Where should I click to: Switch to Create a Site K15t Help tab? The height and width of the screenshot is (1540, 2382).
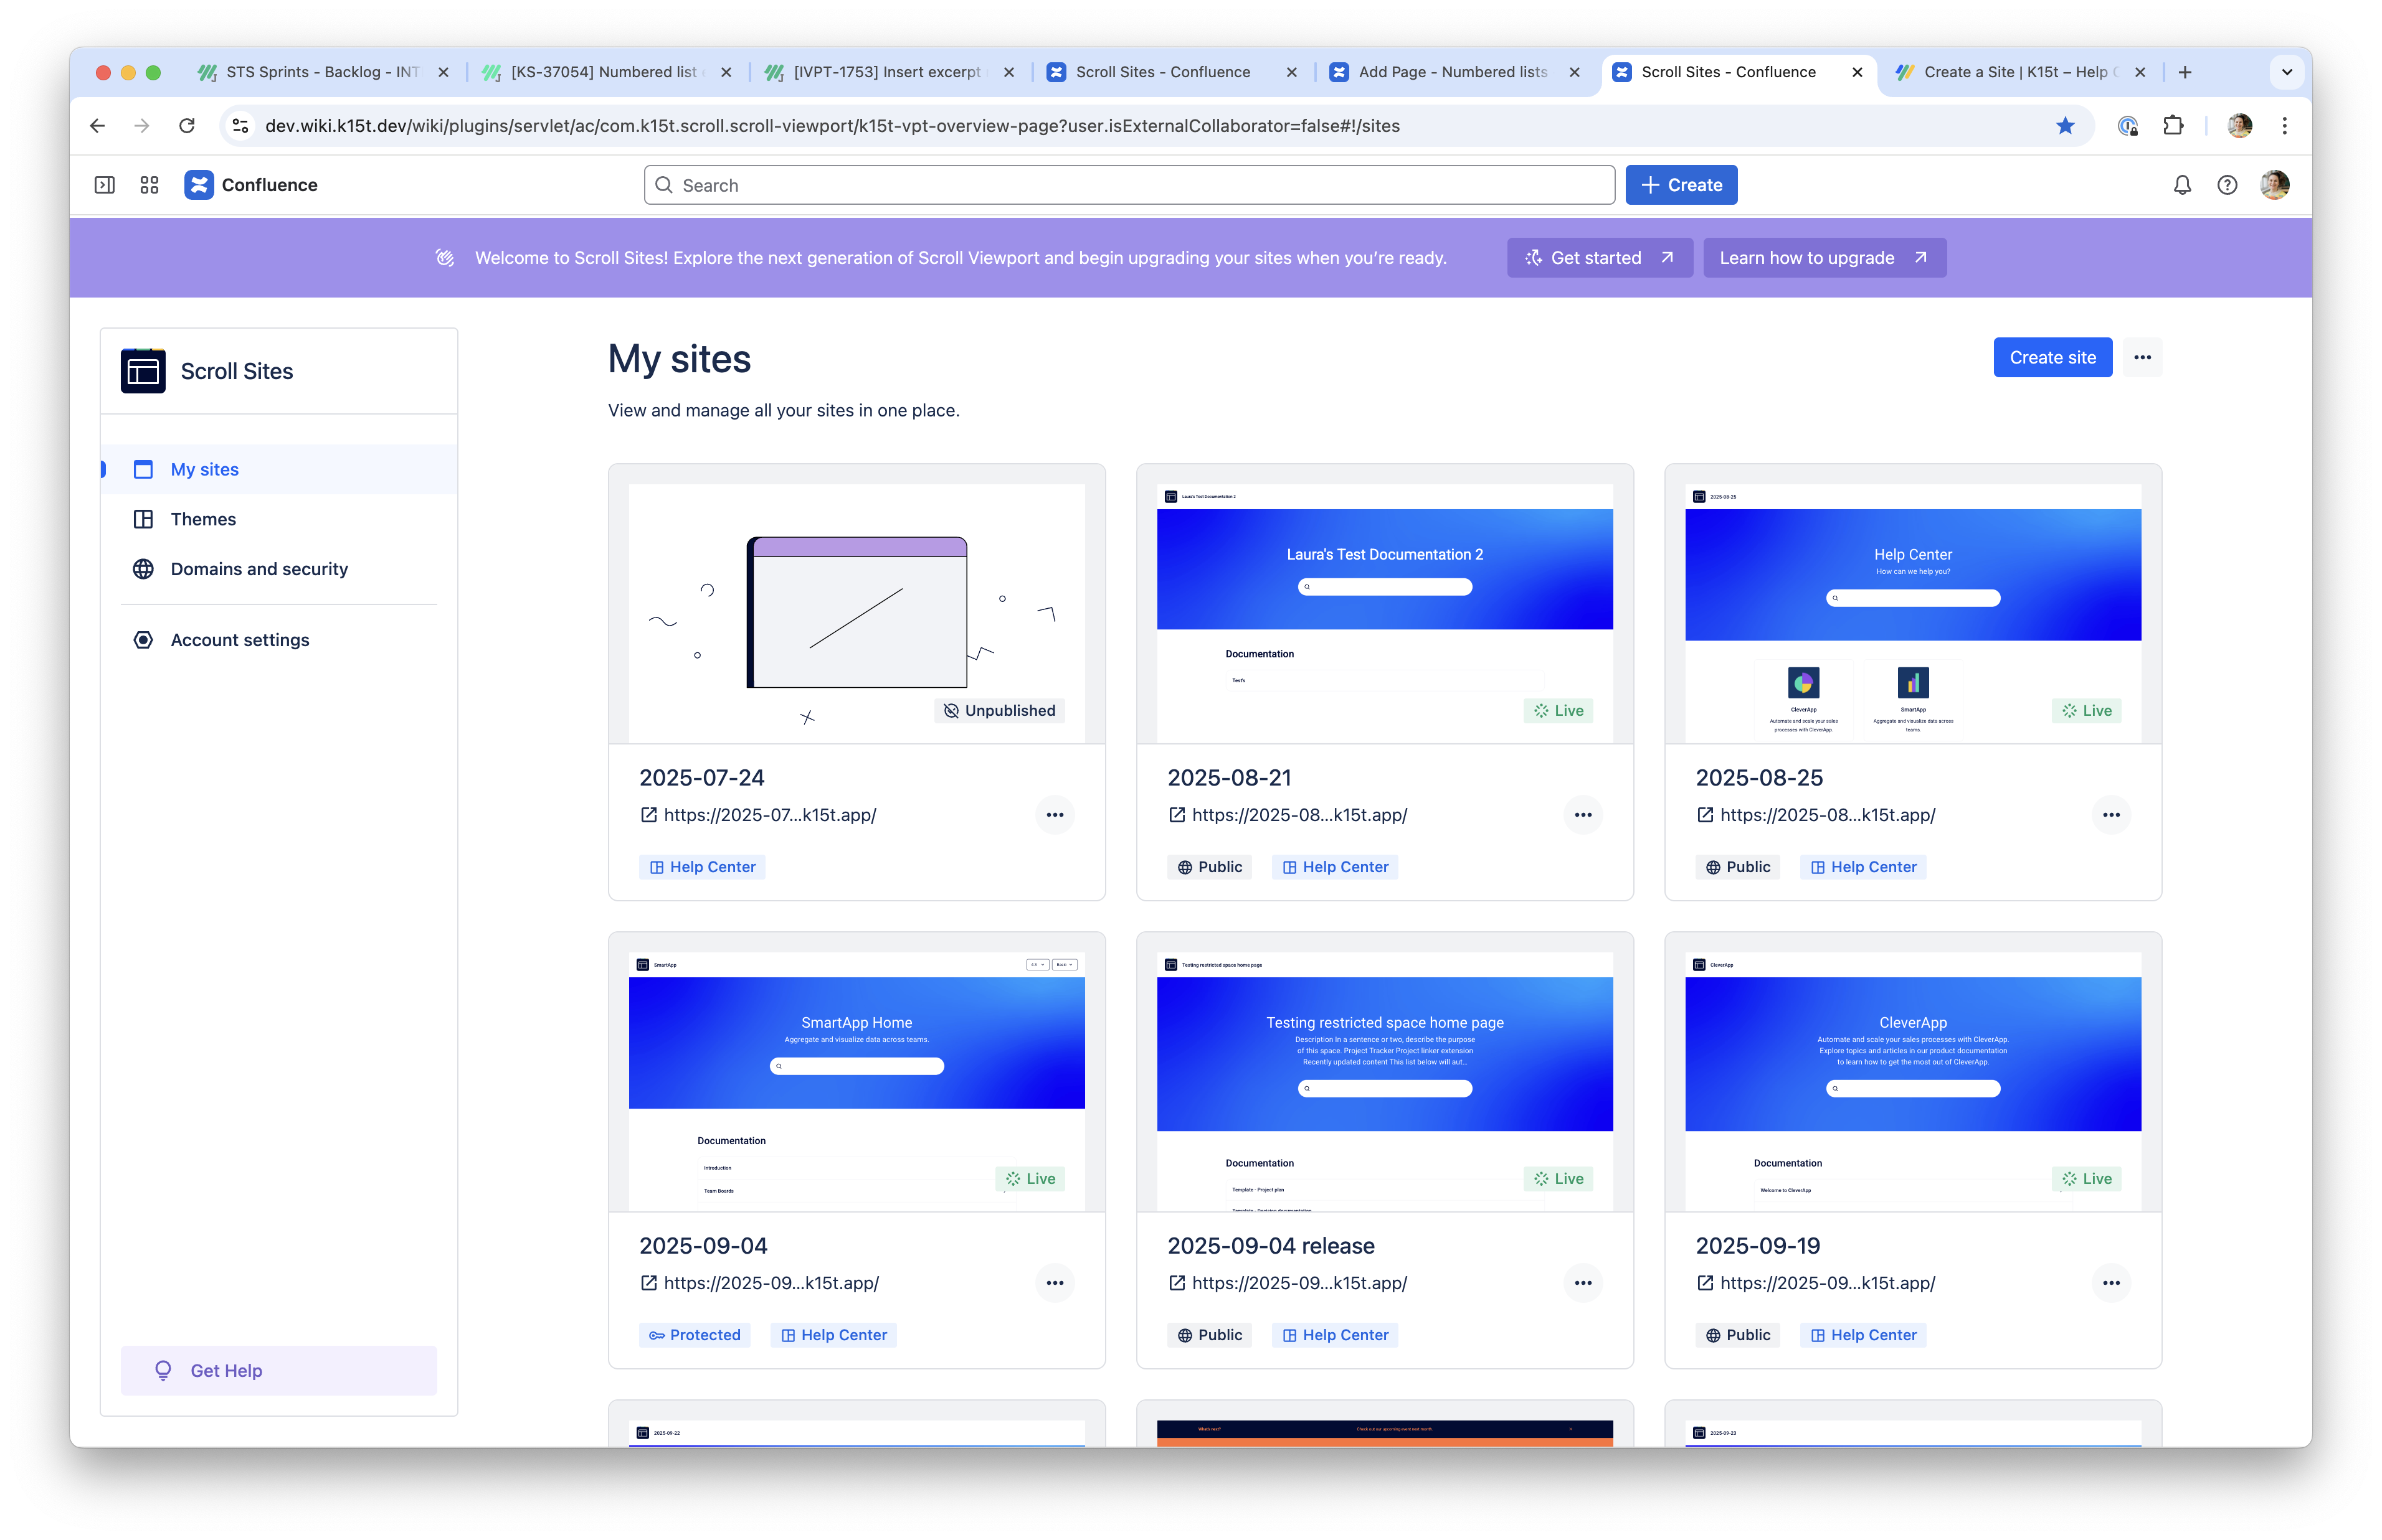(x=2020, y=72)
